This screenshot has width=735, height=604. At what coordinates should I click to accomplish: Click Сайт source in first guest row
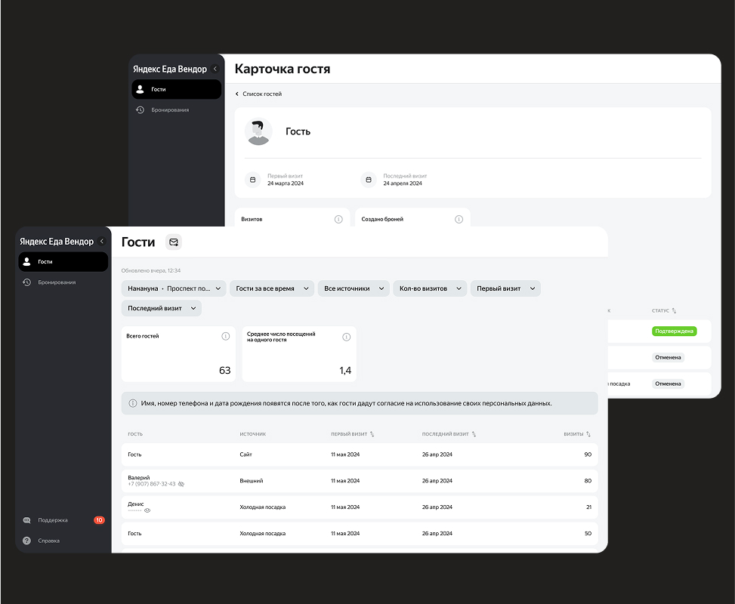pyautogui.click(x=246, y=455)
